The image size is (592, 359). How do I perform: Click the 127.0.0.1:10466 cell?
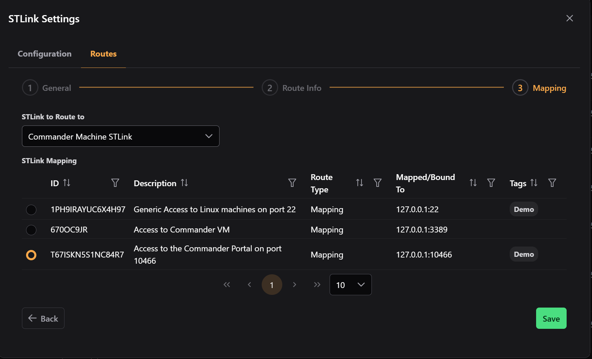click(424, 254)
